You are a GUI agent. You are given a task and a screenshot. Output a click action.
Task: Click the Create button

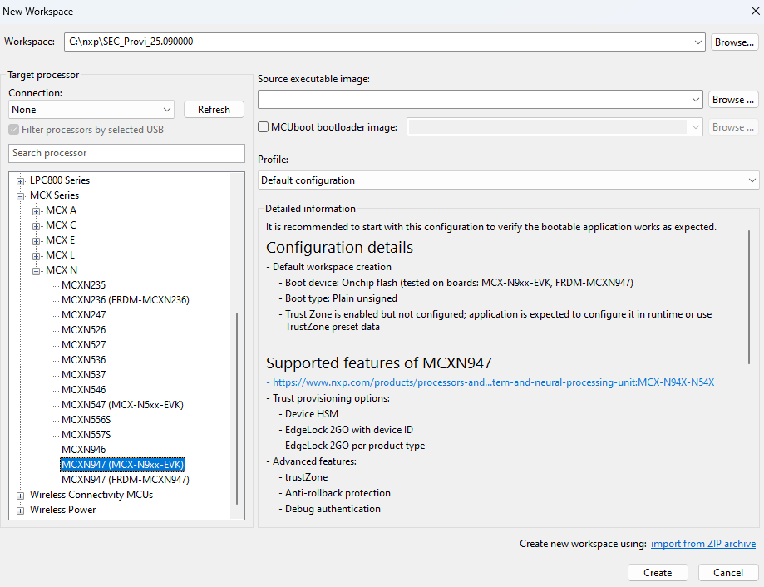pos(658,573)
